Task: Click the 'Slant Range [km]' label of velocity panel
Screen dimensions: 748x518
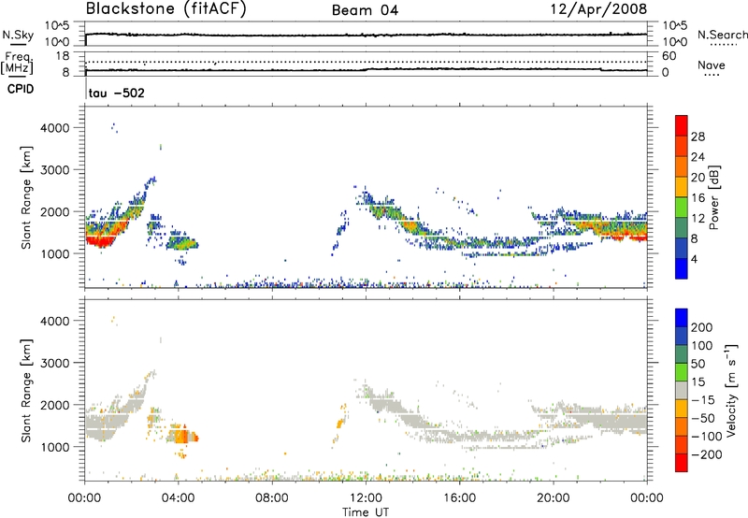Action: click(26, 390)
